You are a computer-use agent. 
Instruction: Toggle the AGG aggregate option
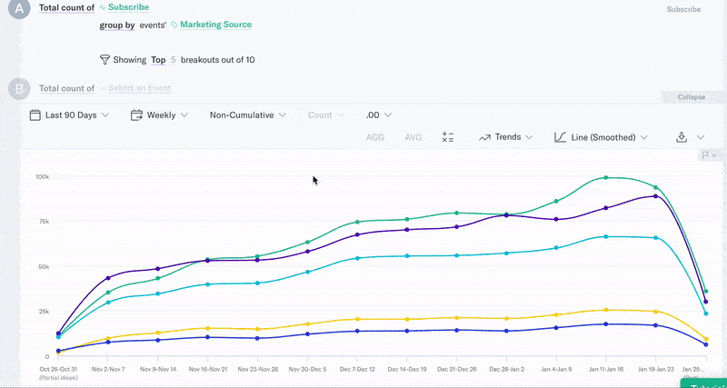(374, 137)
